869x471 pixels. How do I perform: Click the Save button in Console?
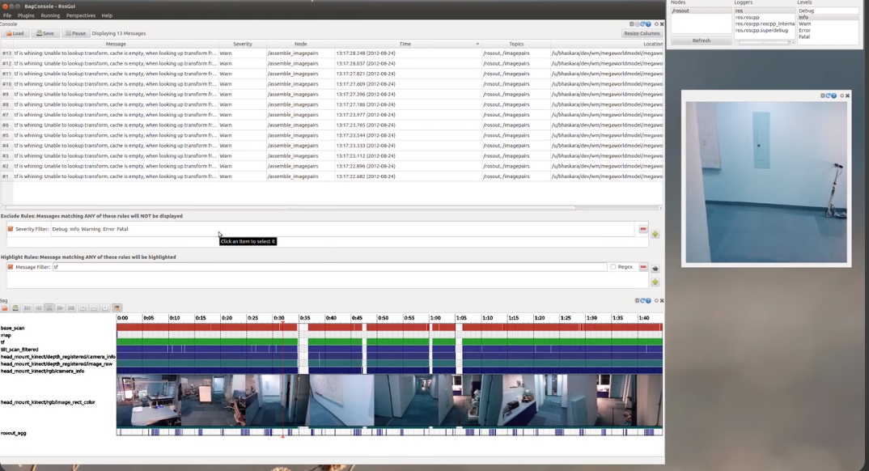click(x=45, y=33)
